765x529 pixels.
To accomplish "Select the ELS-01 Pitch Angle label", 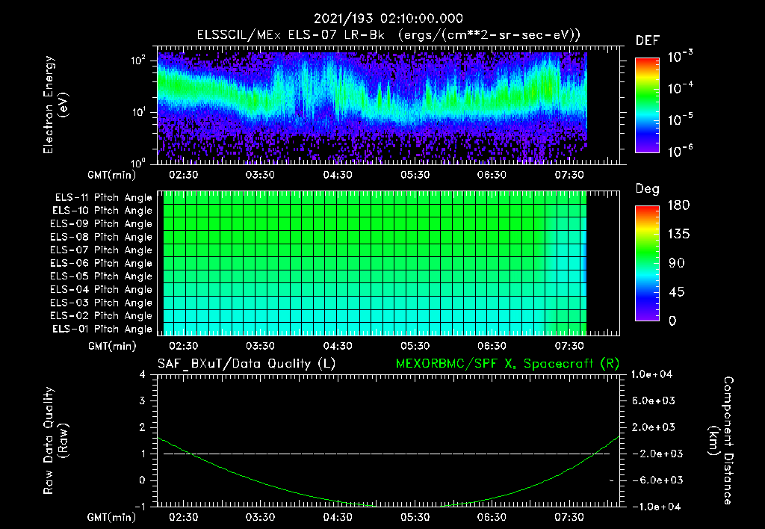I will coord(102,329).
